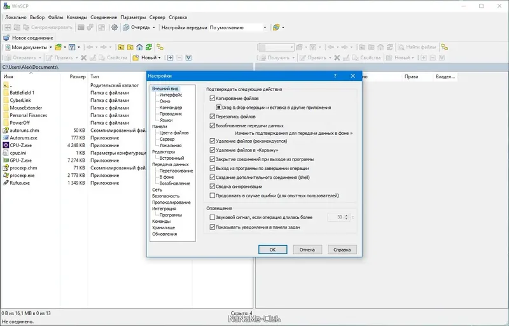Click the remote panel home icon
This screenshot has height=326, width=509.
[380, 47]
